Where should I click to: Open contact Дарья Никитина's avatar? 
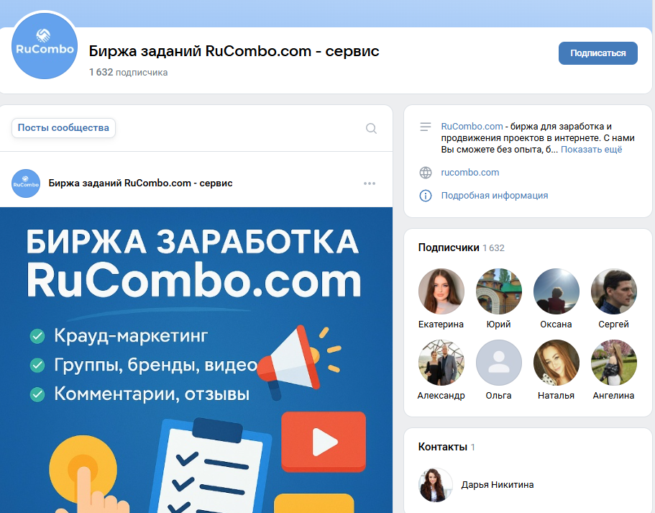coord(435,485)
